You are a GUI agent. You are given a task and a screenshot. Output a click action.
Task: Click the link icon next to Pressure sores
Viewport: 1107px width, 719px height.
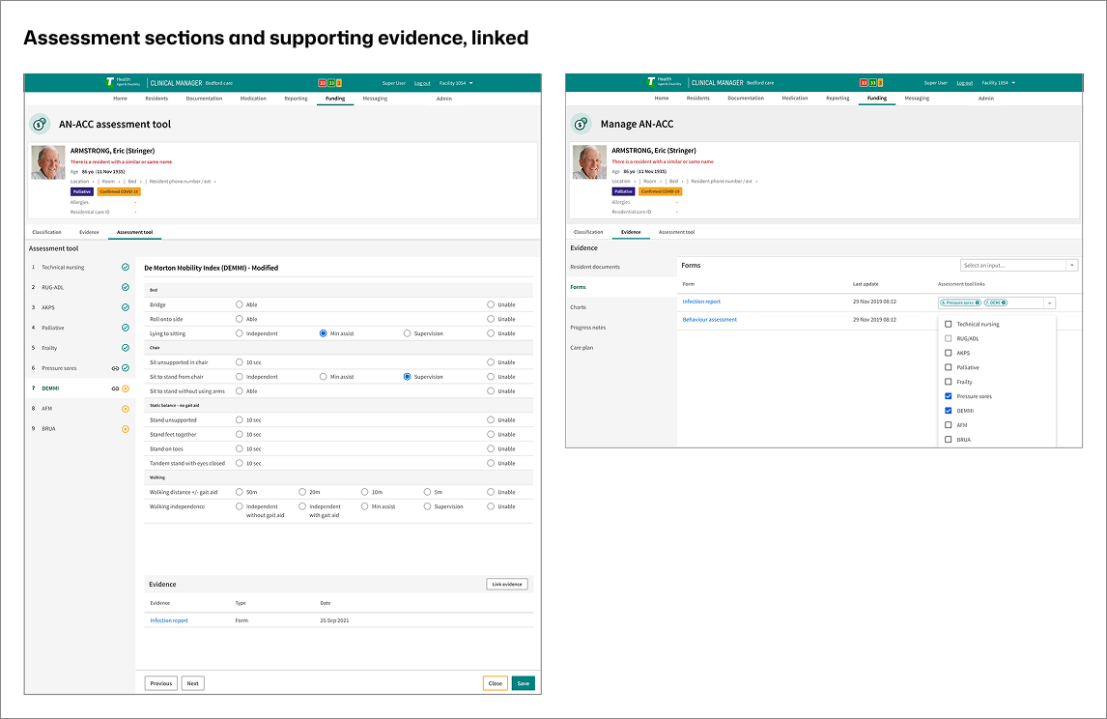click(114, 367)
